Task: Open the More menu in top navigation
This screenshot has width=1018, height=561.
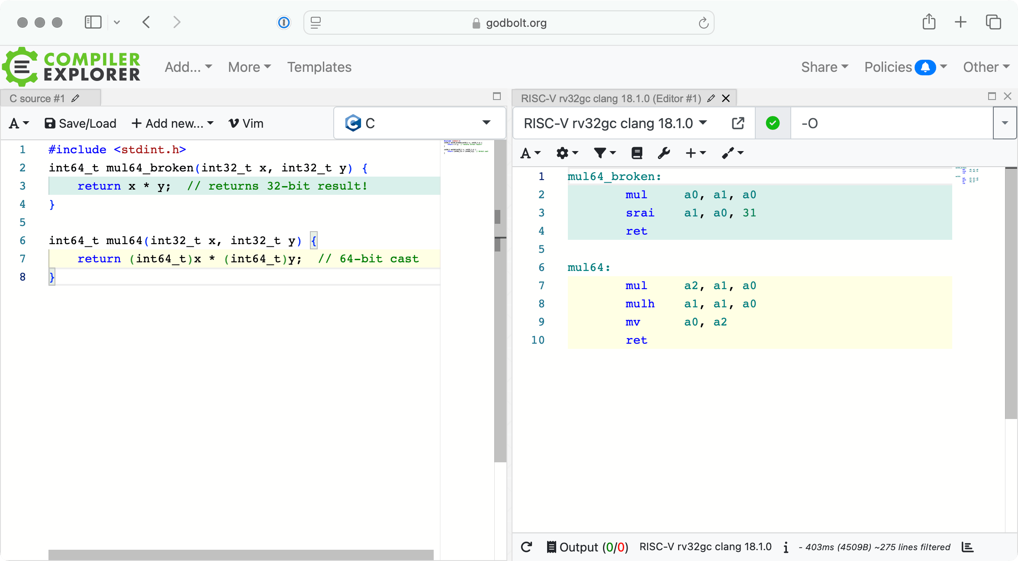Action: tap(248, 67)
